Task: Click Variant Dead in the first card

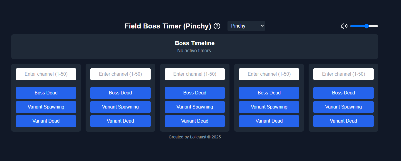Action: 46,121
